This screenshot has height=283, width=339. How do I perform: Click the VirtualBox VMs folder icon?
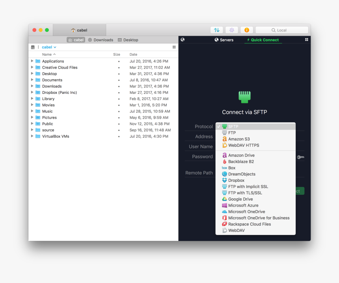[38, 136]
